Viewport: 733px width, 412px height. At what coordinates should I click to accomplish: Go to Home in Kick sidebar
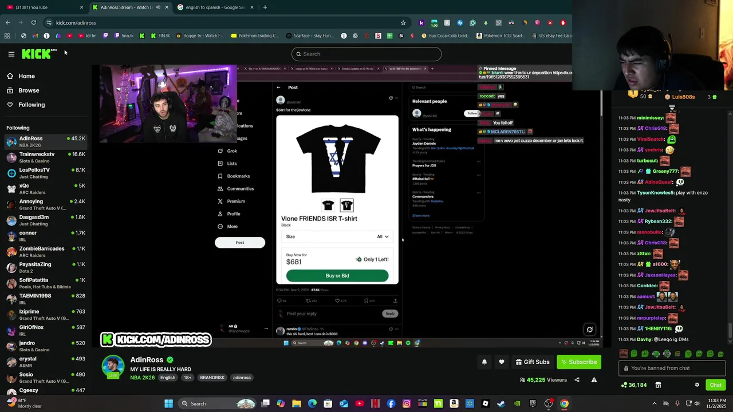pyautogui.click(x=26, y=76)
